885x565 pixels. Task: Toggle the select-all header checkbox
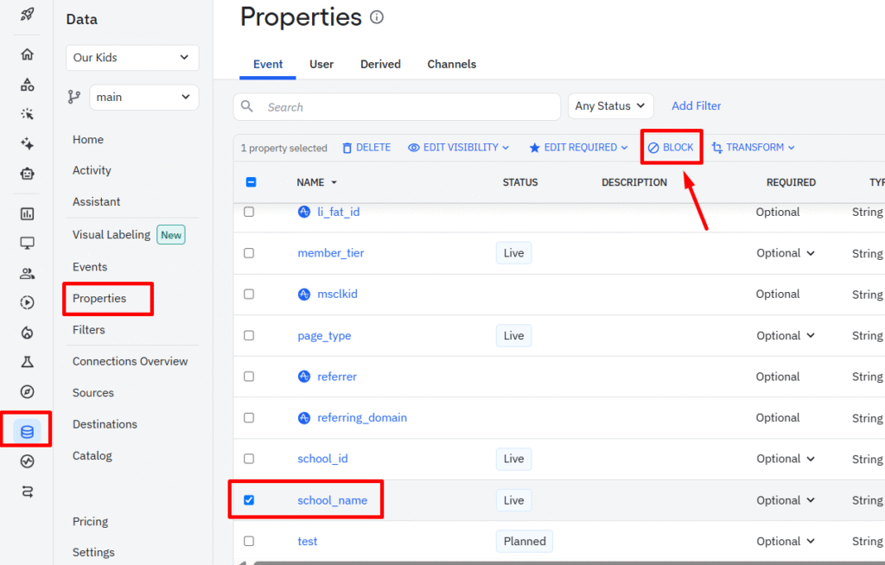pyautogui.click(x=251, y=182)
